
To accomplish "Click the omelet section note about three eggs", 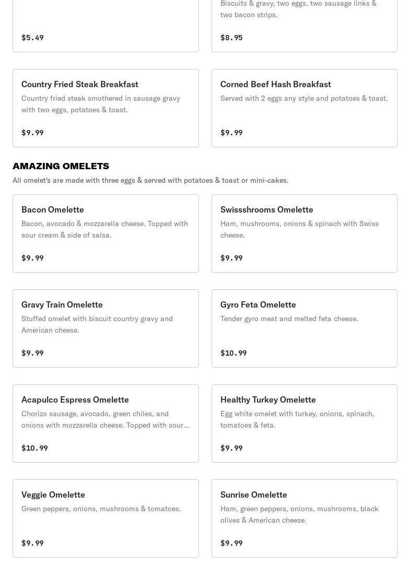I will (x=150, y=180).
